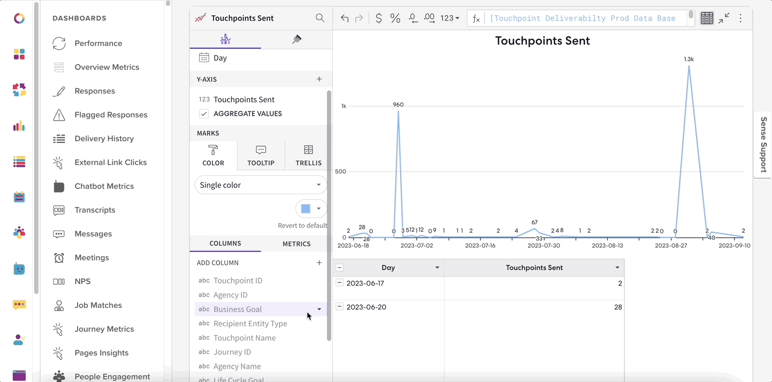Click the Day item in X-axis

click(x=220, y=58)
